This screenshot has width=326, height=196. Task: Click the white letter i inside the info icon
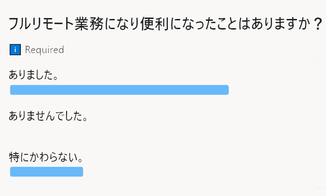[x=16, y=49]
